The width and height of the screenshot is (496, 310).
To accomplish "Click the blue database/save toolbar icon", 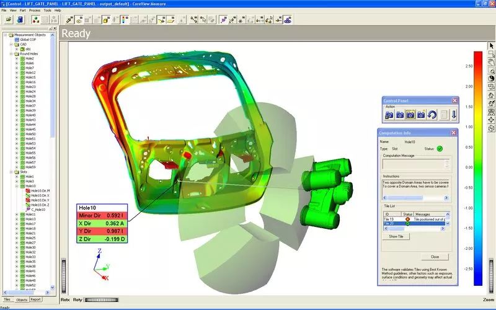I will tap(20, 20).
